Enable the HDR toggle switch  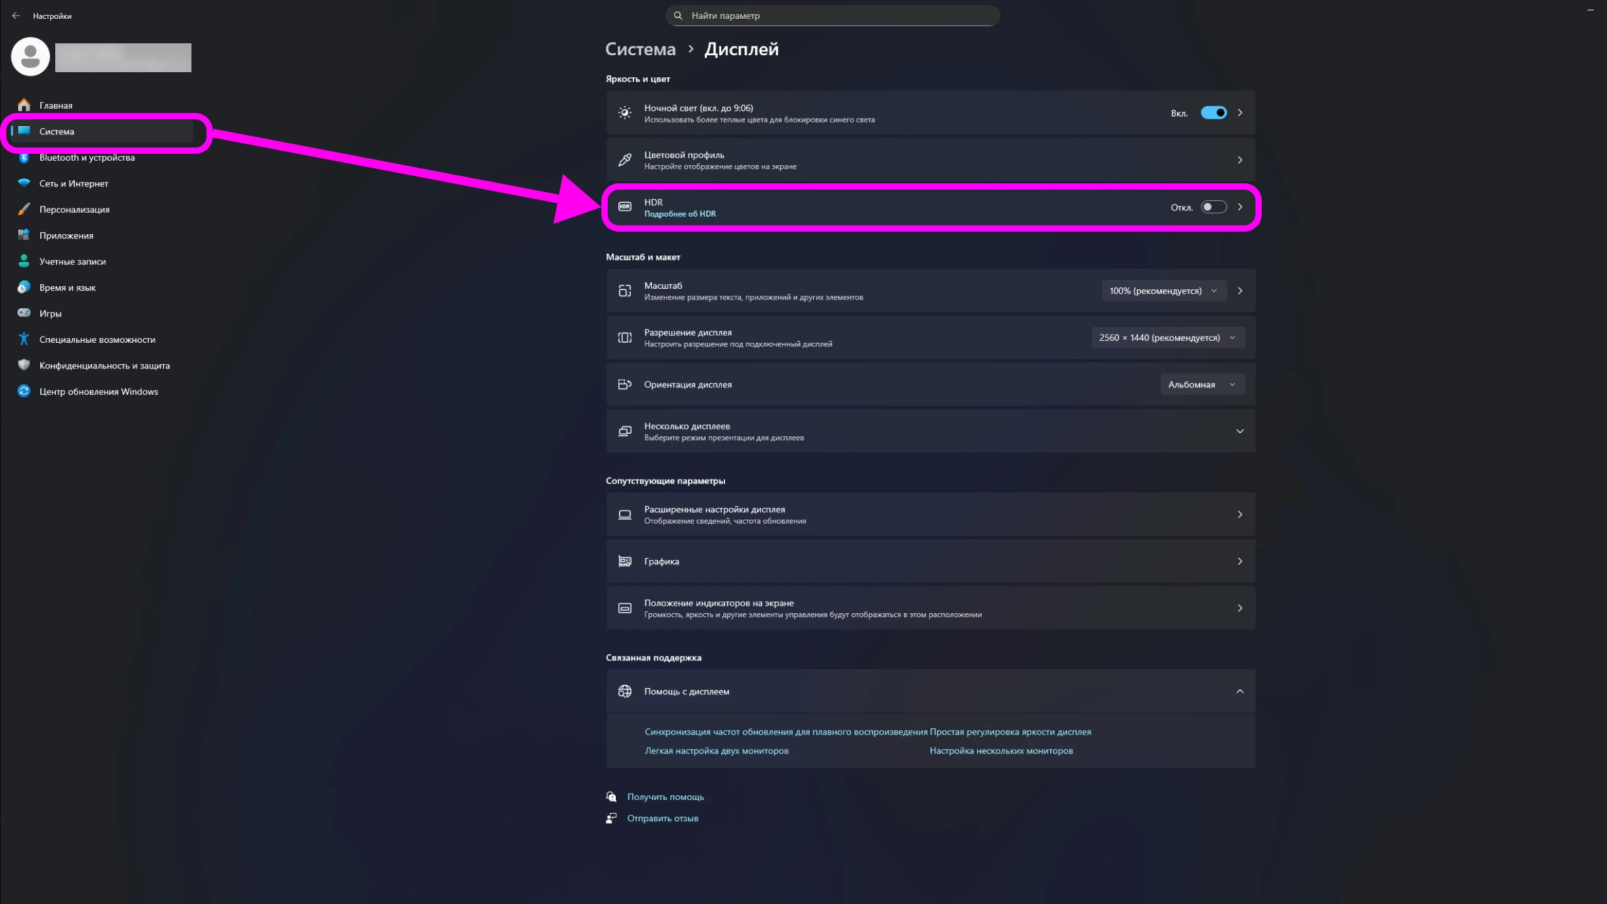[1213, 207]
